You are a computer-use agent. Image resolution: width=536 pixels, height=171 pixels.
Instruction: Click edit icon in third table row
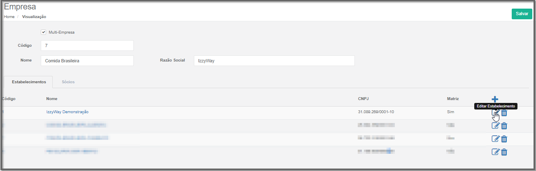(496, 139)
